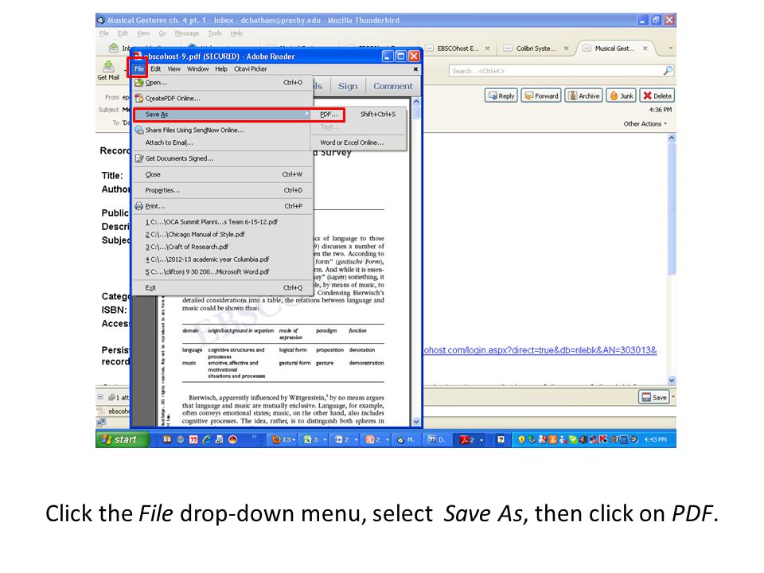Open recent file OCA Summit Planning Team pdf
Screen dimensions: 764x573
pos(223,222)
